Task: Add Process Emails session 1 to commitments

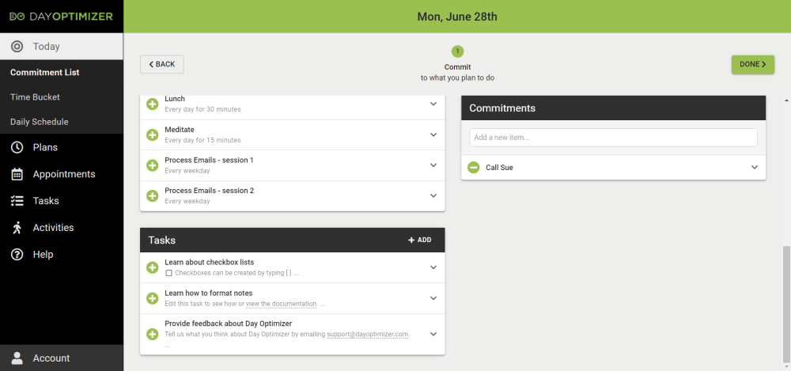Action: click(153, 165)
